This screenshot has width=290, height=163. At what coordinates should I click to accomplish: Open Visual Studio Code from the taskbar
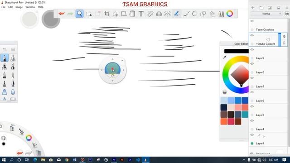coord(138,160)
